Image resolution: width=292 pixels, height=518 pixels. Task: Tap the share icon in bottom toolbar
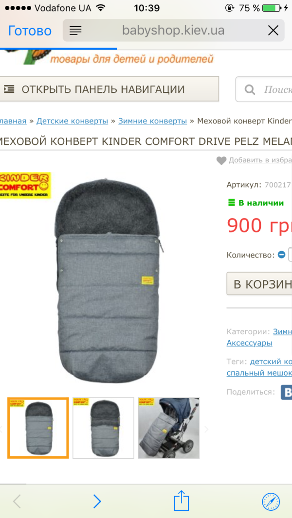pos(181,501)
